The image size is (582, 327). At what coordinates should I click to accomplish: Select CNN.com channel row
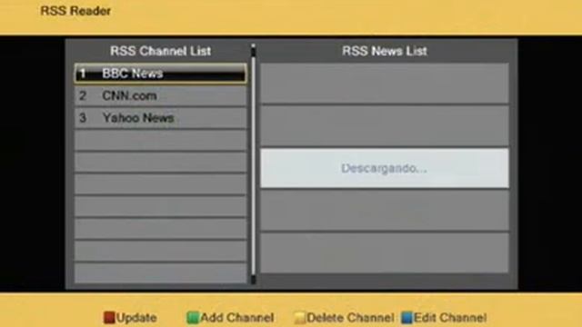pyautogui.click(x=160, y=95)
